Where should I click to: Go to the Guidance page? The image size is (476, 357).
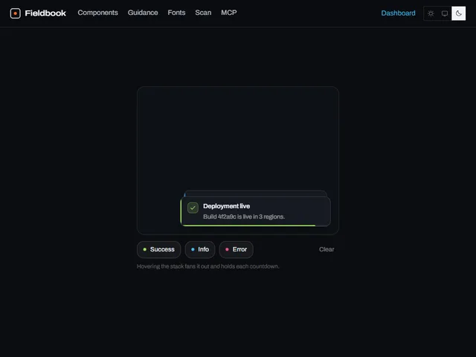(143, 13)
